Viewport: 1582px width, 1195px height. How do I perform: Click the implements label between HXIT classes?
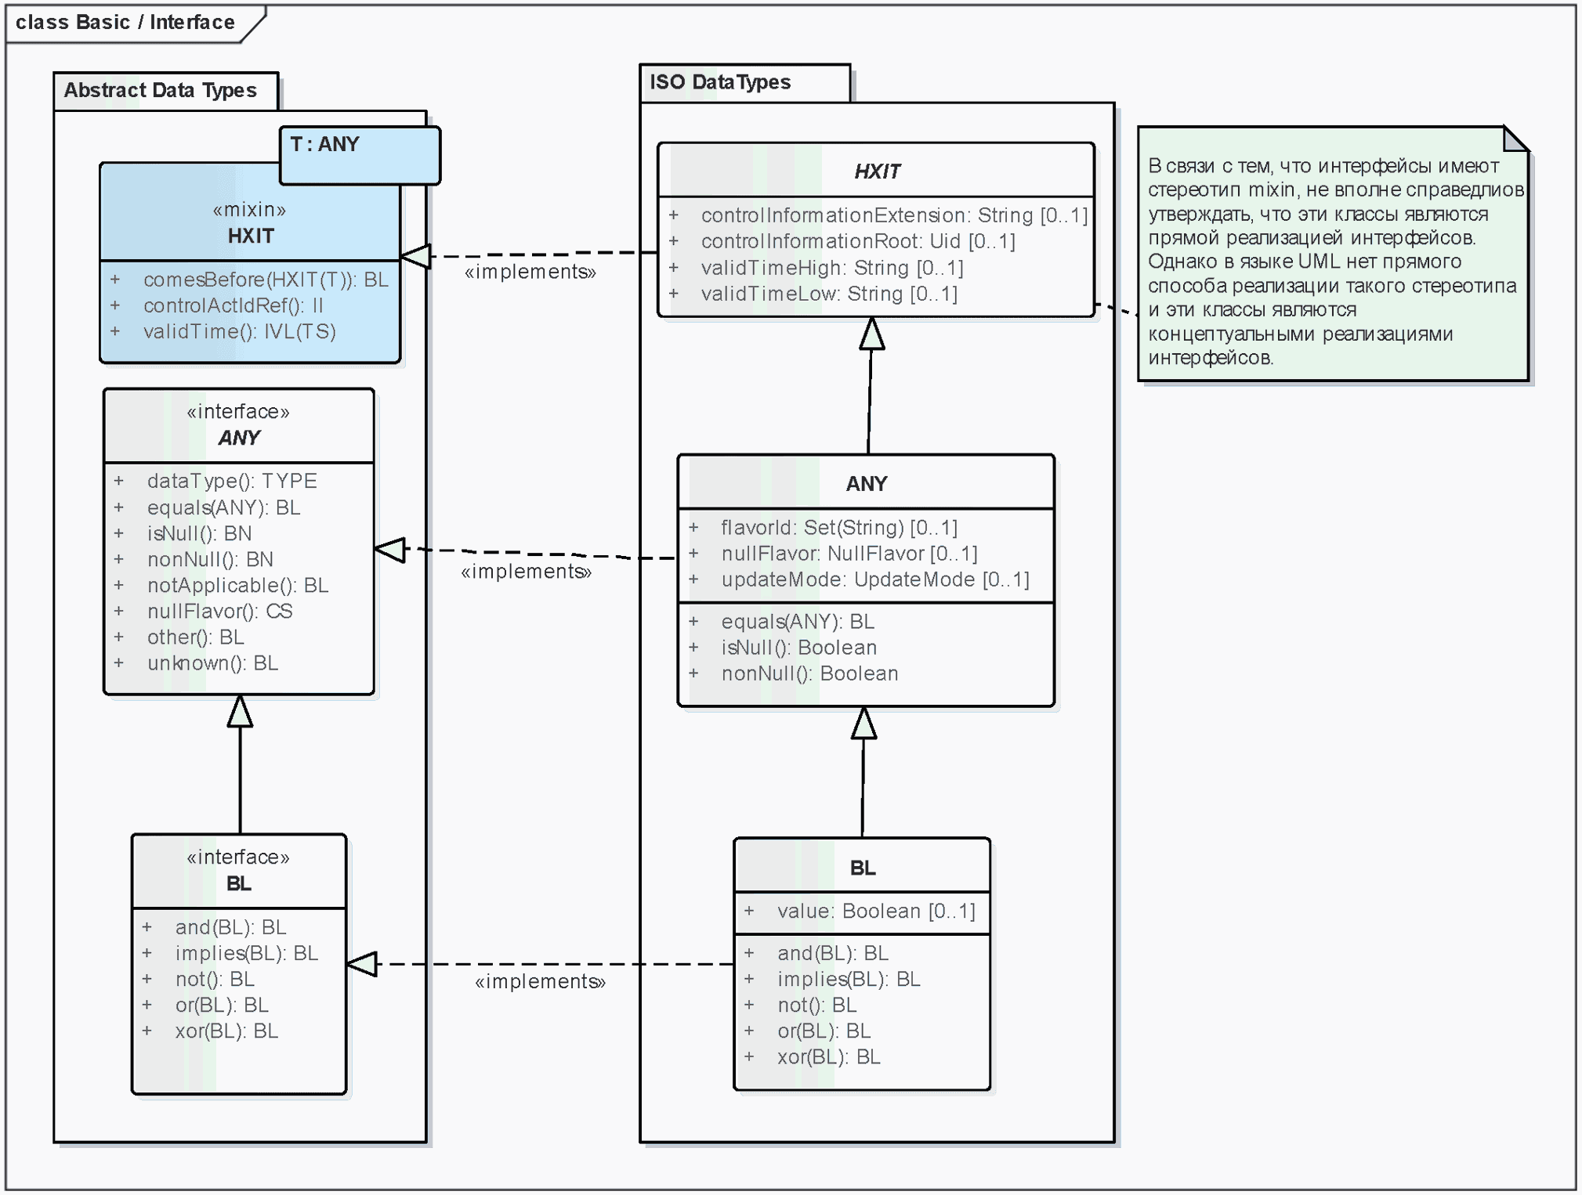[530, 272]
